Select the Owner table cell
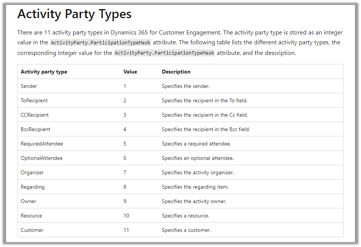Screen dimensions: 361x247 pos(28,201)
